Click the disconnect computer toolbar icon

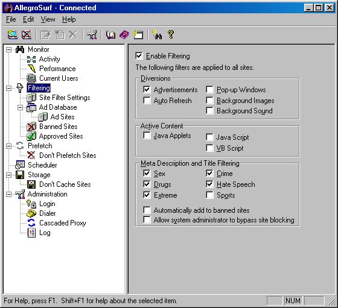point(27,34)
